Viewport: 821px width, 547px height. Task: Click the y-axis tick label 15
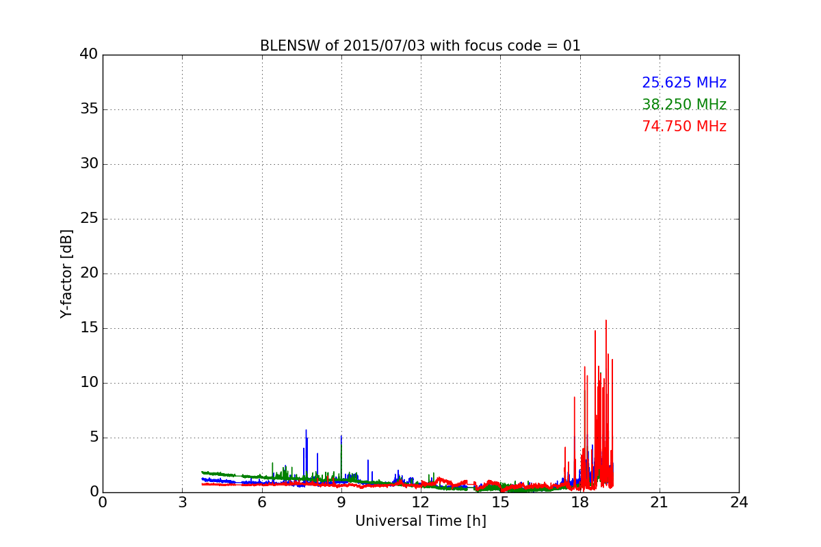pyautogui.click(x=89, y=328)
